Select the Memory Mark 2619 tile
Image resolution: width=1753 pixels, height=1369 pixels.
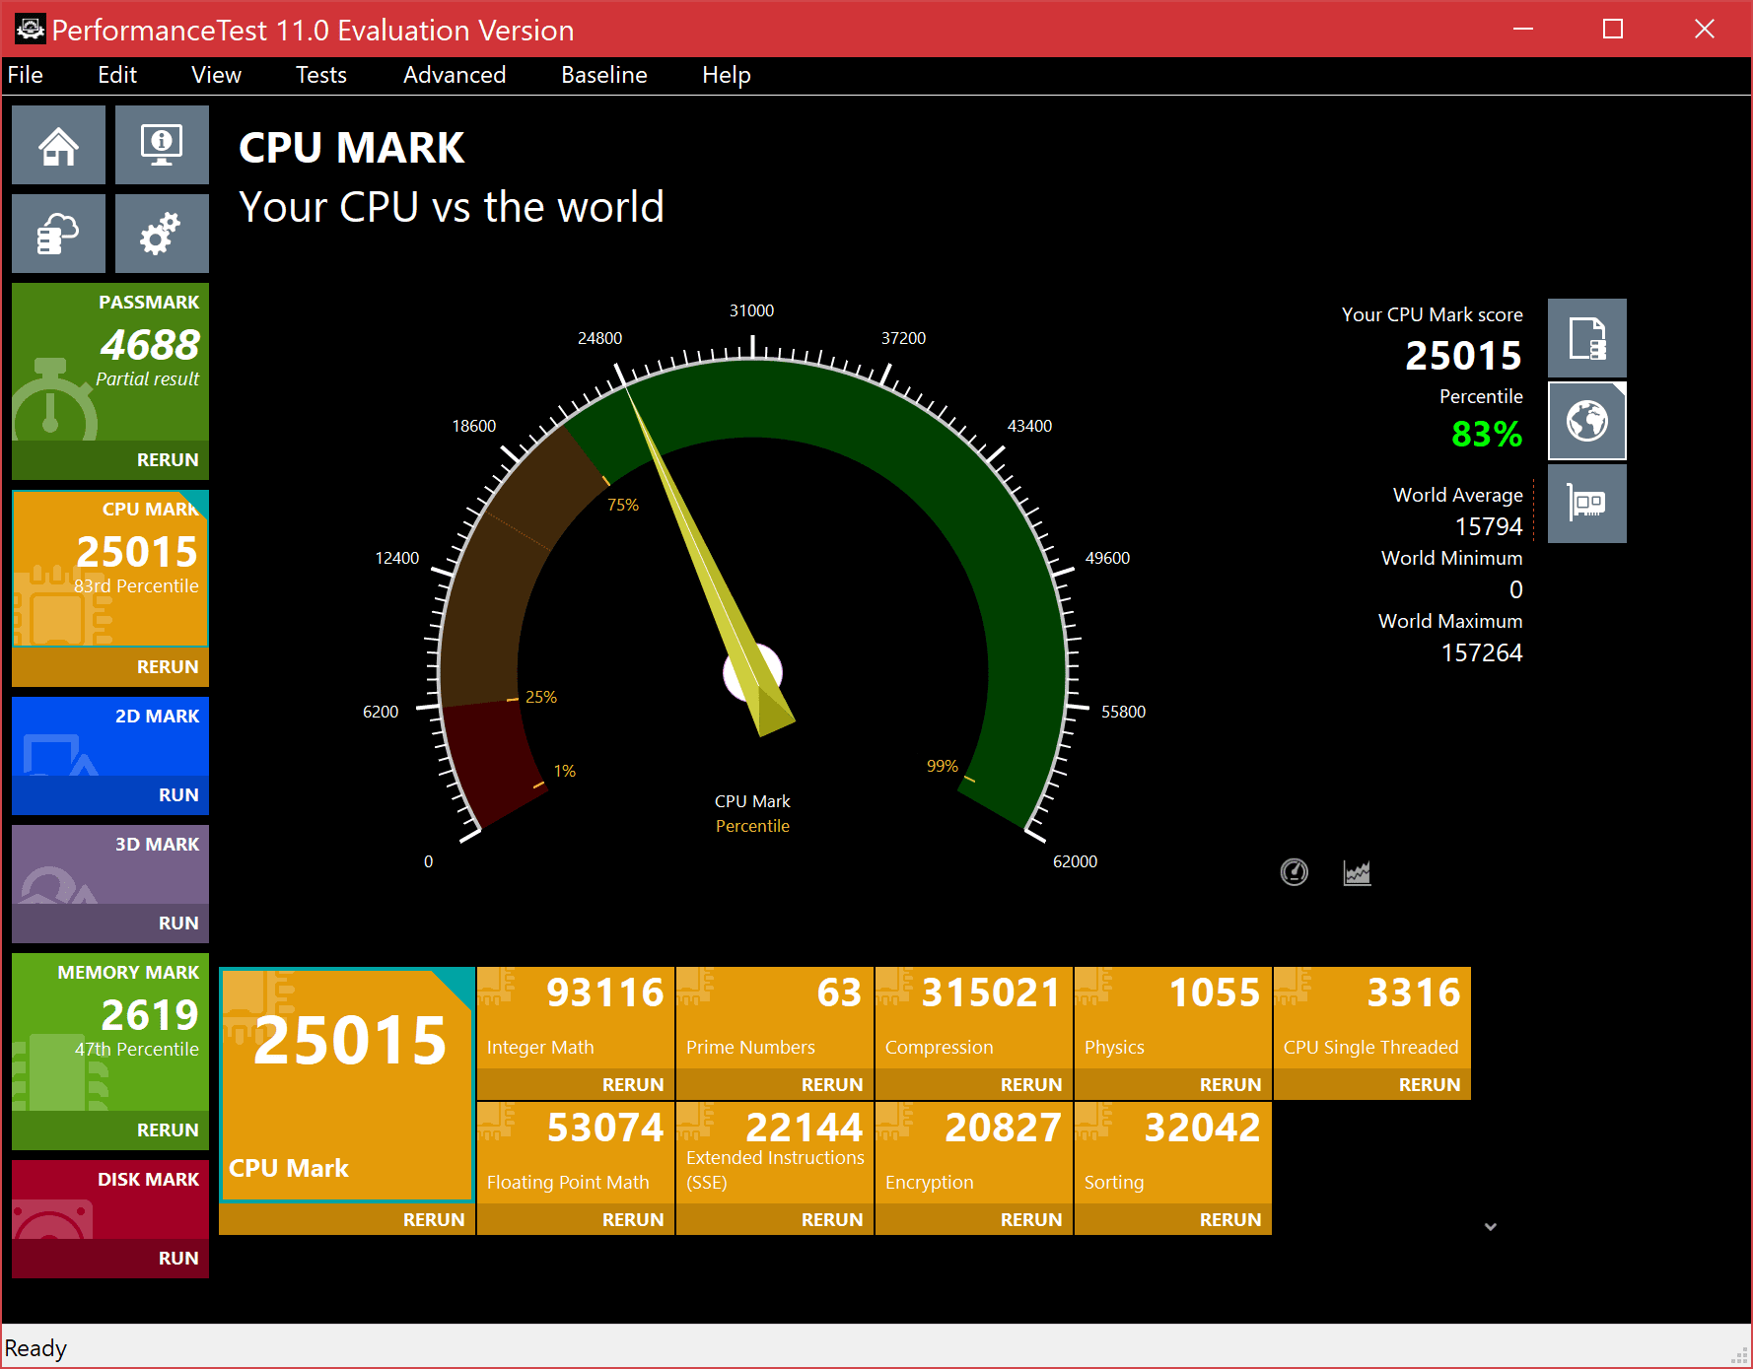[x=110, y=1032]
